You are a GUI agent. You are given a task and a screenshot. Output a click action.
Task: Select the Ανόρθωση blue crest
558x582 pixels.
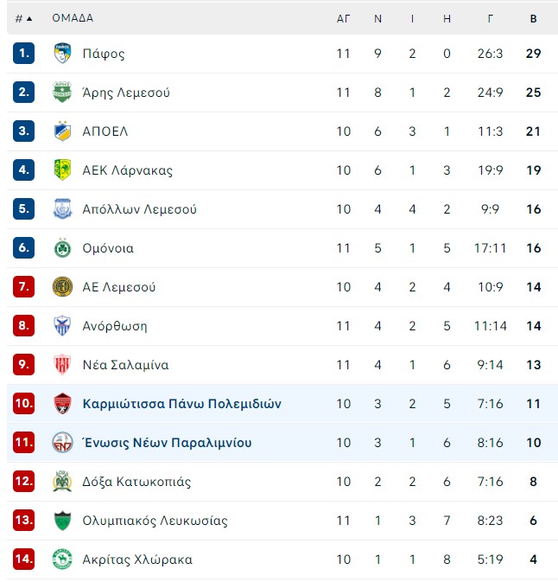click(x=62, y=326)
